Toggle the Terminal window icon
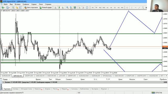 pyautogui.click(x=21, y=8)
